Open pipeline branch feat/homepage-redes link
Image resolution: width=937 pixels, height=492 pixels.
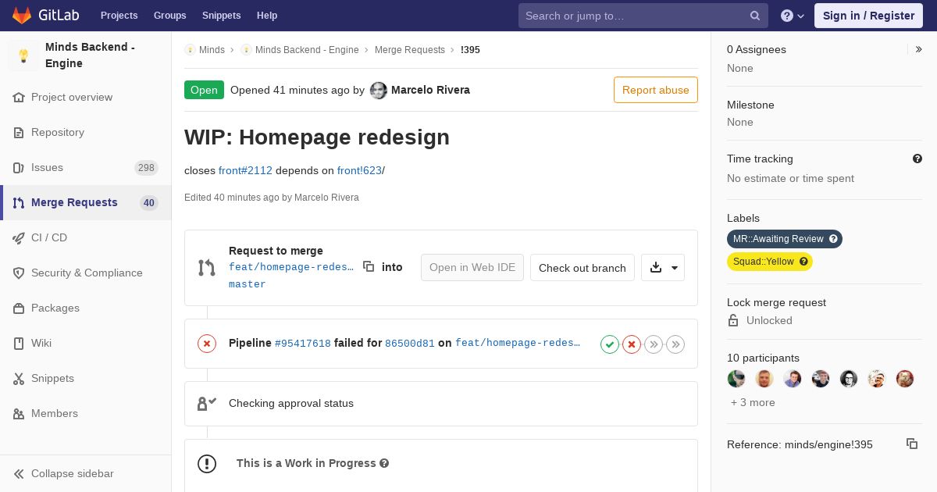518,343
